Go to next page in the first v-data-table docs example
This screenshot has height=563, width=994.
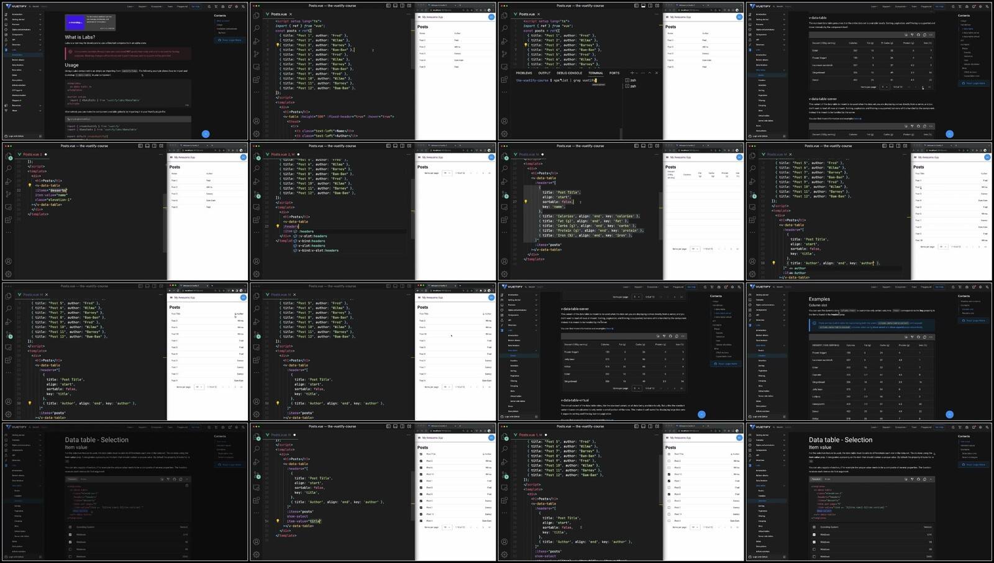[x=923, y=87]
